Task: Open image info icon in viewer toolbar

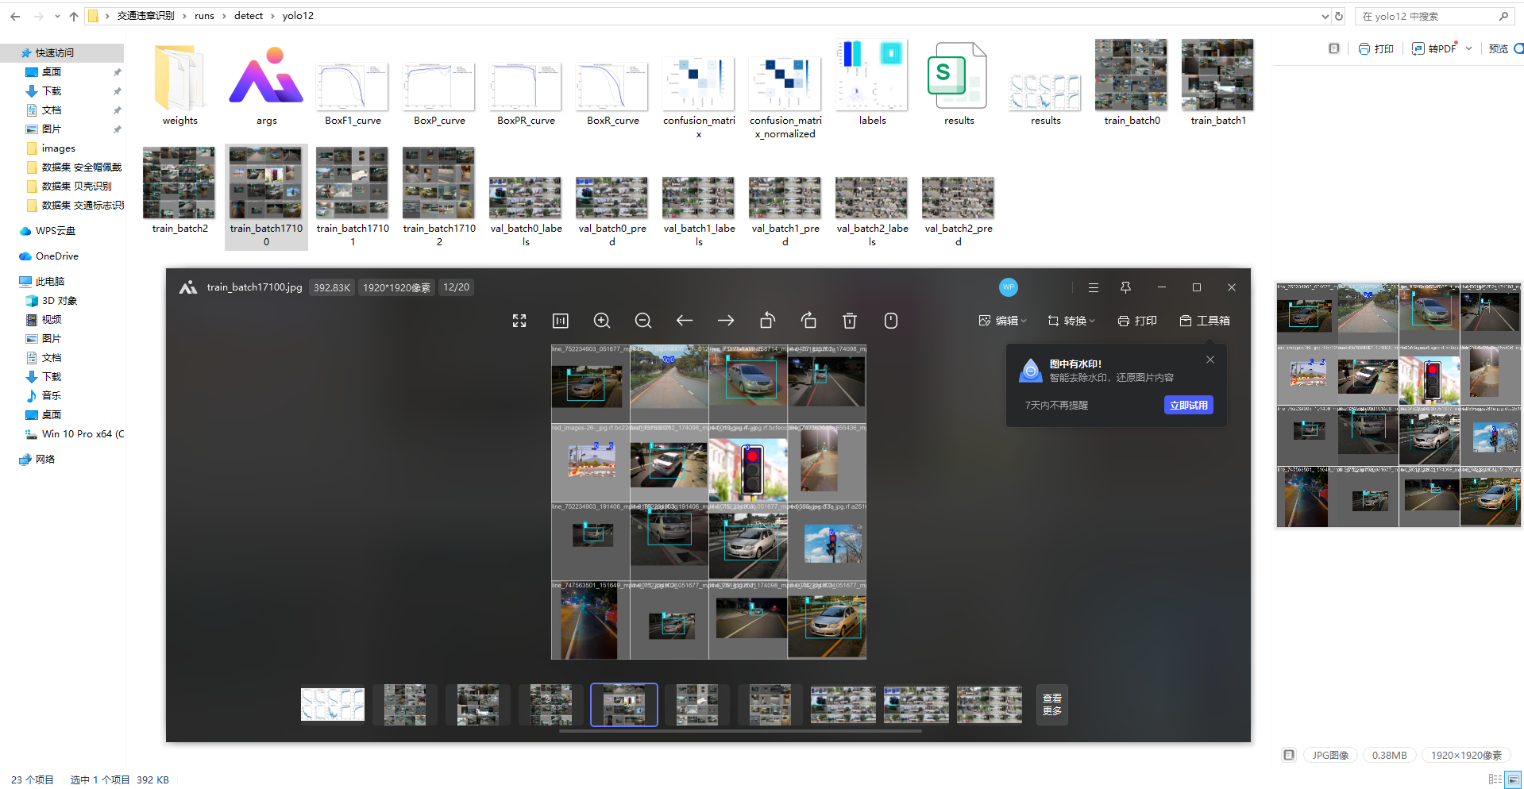Action: [891, 321]
